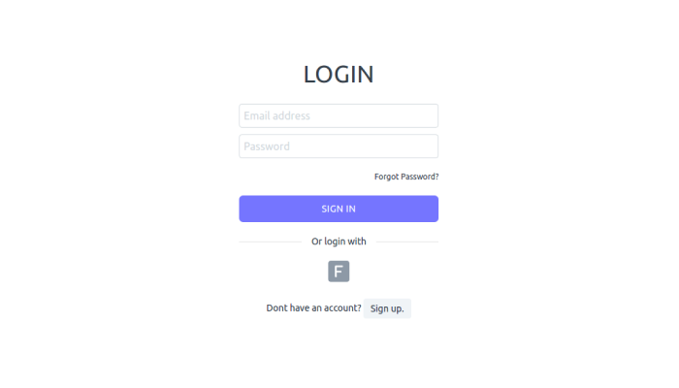The image size is (679, 388).
Task: Click the Sign up. button
Action: pos(387,308)
